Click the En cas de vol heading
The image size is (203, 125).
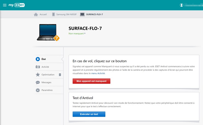point(99,61)
